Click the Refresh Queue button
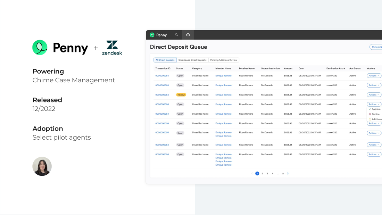 click(x=377, y=47)
